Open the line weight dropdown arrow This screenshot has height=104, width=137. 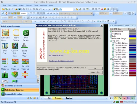click(100, 22)
